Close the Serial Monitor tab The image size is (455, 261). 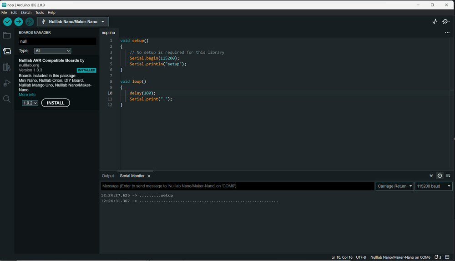tap(149, 176)
